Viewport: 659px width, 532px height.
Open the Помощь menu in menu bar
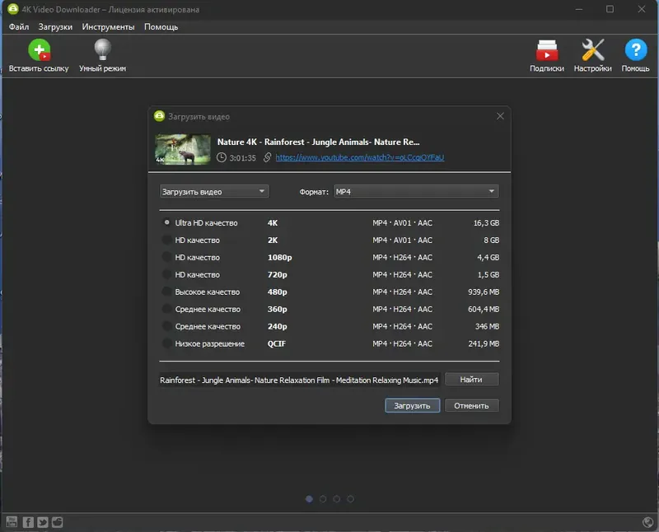click(x=161, y=27)
